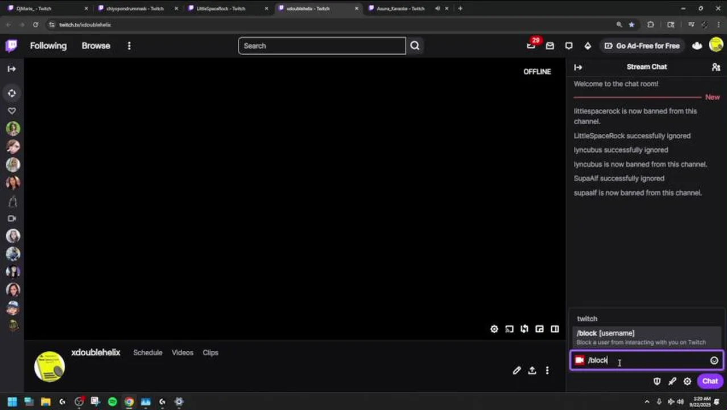Open the browser extensions puzzle icon
The width and height of the screenshot is (727, 410).
coord(651,24)
